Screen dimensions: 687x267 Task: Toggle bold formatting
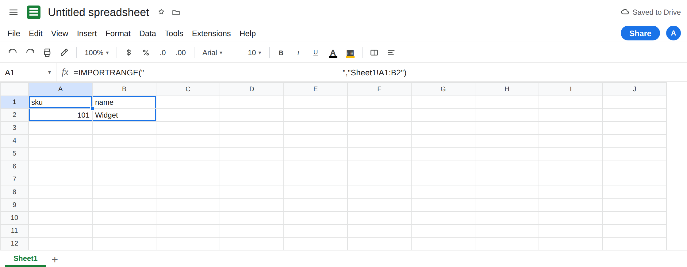(x=281, y=53)
